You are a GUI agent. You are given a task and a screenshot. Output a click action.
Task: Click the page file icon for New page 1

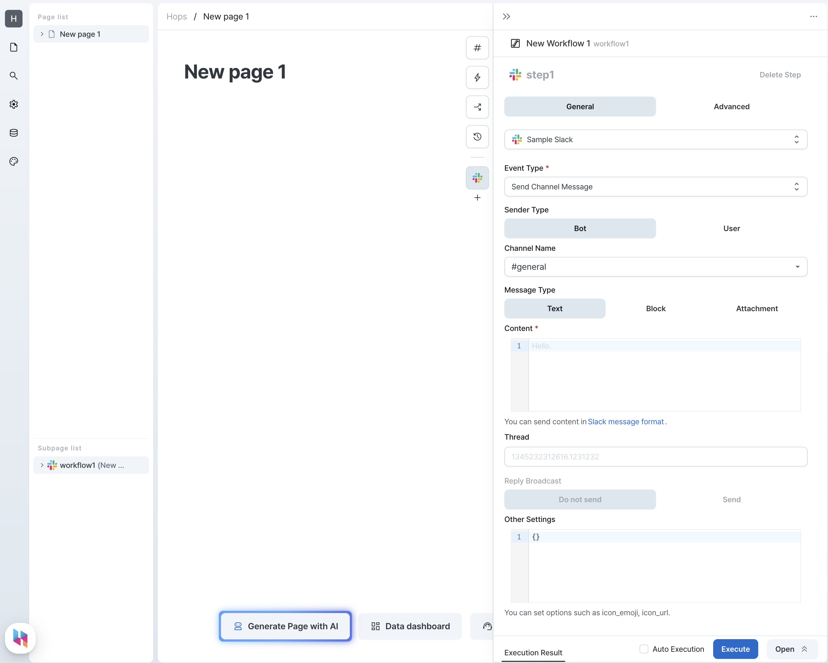click(51, 34)
